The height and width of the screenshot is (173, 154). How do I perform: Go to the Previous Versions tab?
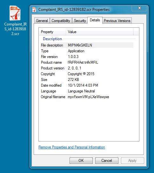117,21
